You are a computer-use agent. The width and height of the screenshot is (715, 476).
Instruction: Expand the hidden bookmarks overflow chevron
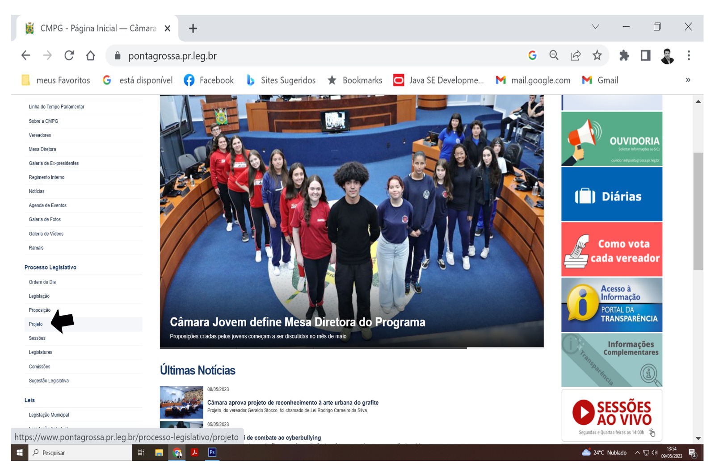pyautogui.click(x=688, y=80)
